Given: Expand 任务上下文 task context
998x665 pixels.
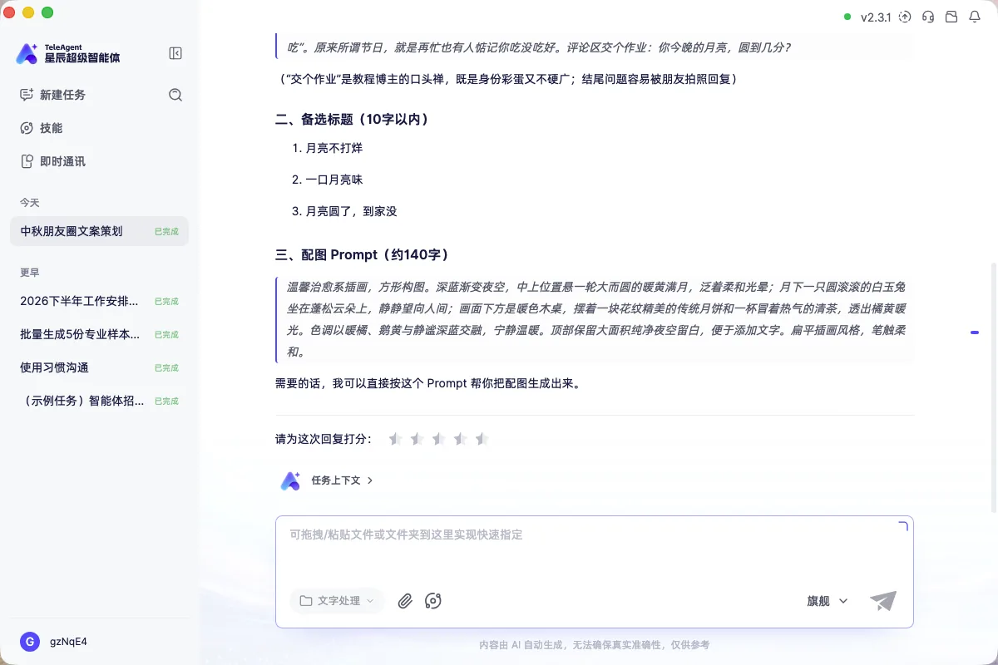Looking at the screenshot, I should [x=343, y=480].
